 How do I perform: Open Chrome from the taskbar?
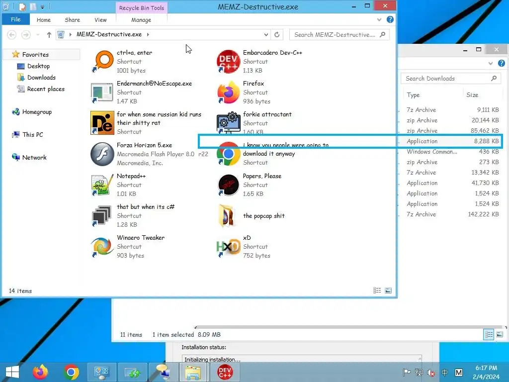point(71,372)
